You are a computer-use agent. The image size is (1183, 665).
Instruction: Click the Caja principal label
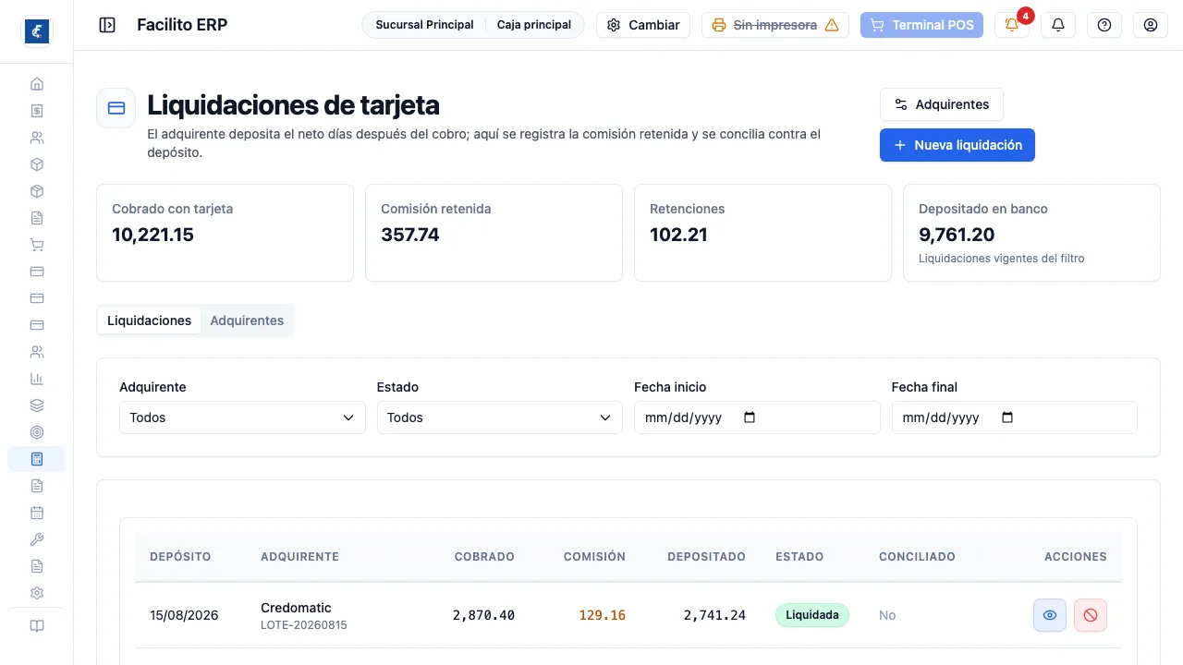click(x=534, y=25)
